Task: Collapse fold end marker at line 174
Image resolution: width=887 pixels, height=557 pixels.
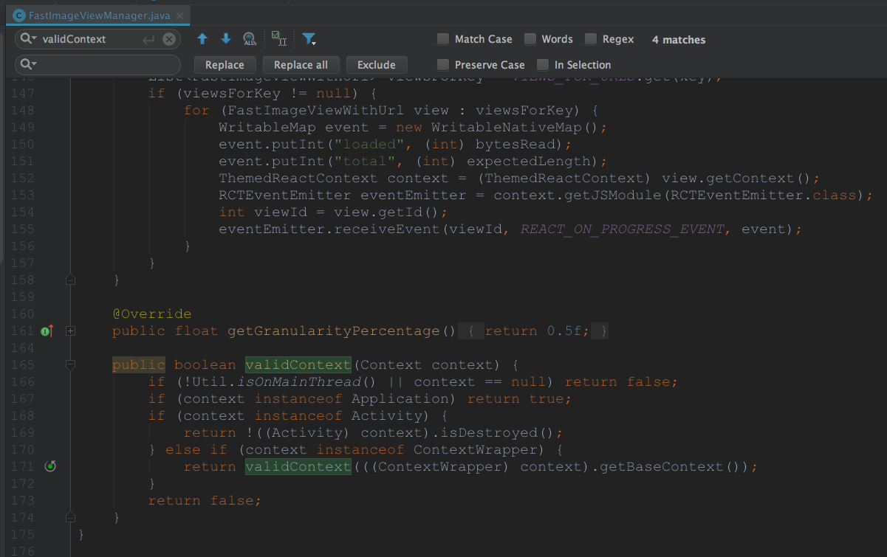Action: click(x=70, y=517)
